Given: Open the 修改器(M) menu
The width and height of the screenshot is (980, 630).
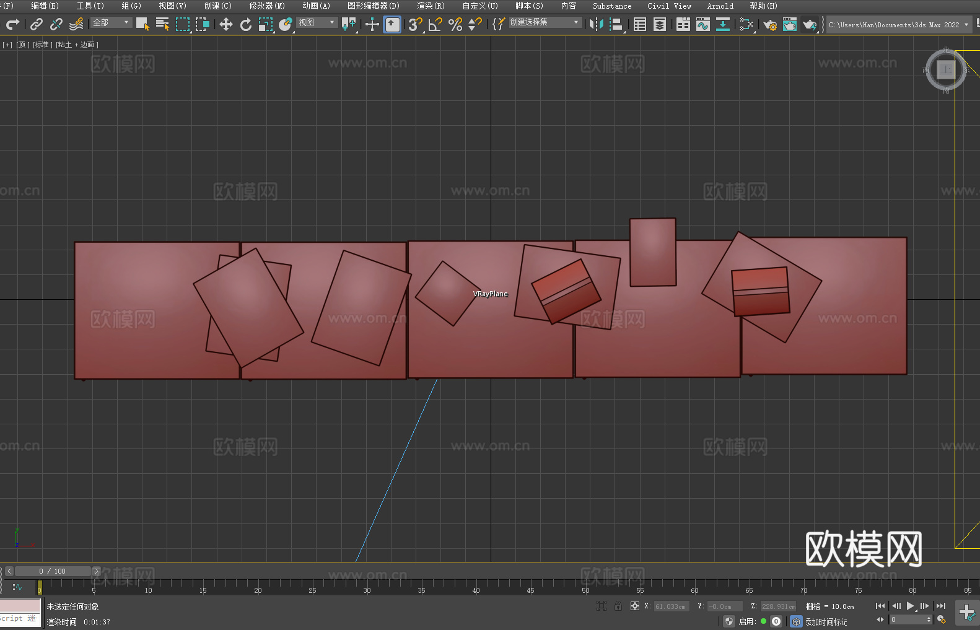Looking at the screenshot, I should (267, 6).
